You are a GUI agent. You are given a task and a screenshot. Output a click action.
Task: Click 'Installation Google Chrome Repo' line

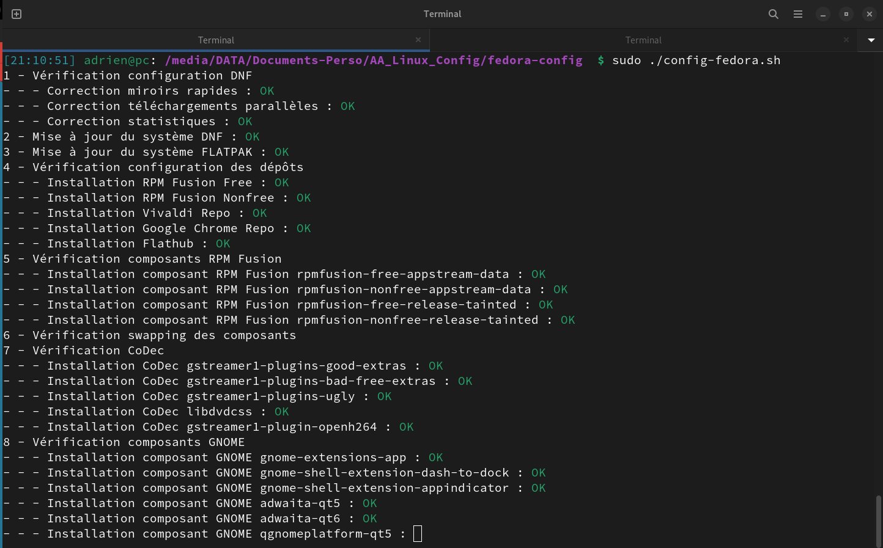(157, 228)
